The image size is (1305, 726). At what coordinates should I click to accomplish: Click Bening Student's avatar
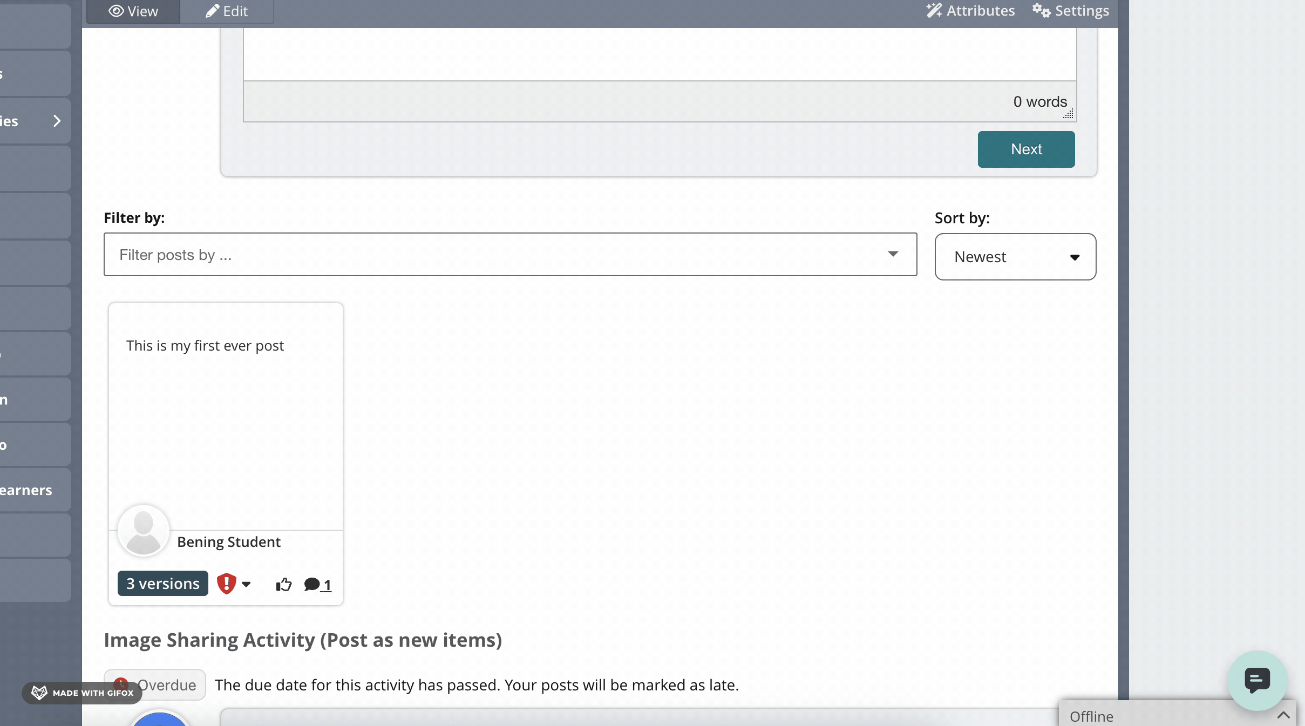click(144, 531)
